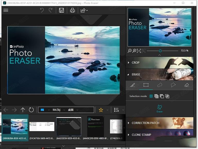Screen dimensions: 198x149
Task: Open the 桌面 folder breadcrumb
Action: pyautogui.click(x=71, y=110)
